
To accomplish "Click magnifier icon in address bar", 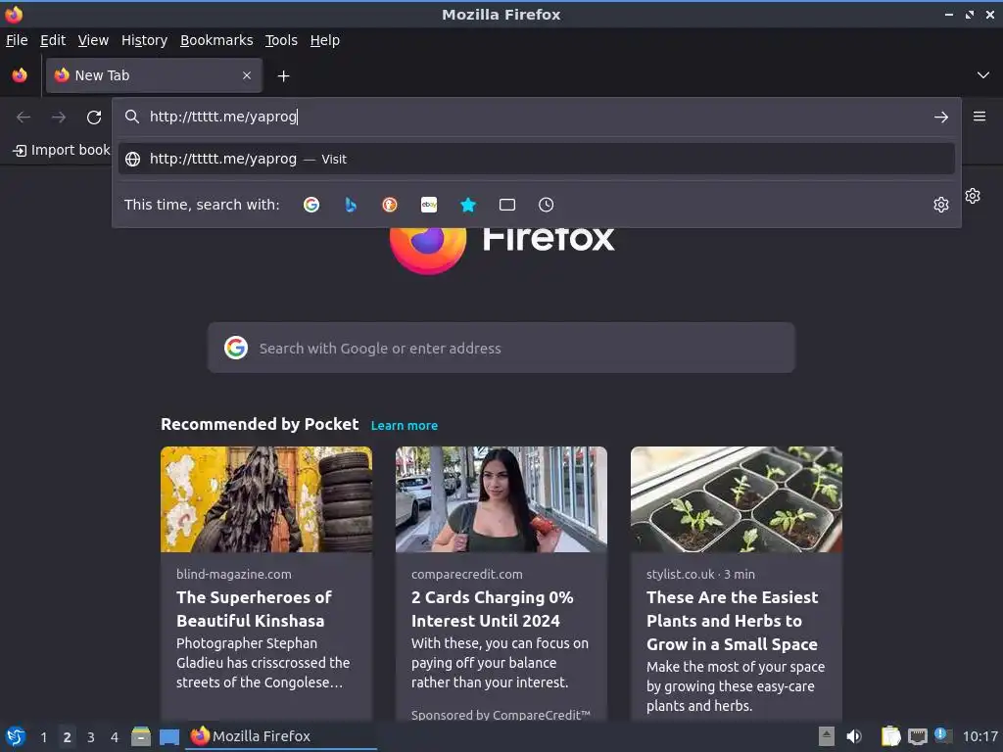I will coord(132,117).
